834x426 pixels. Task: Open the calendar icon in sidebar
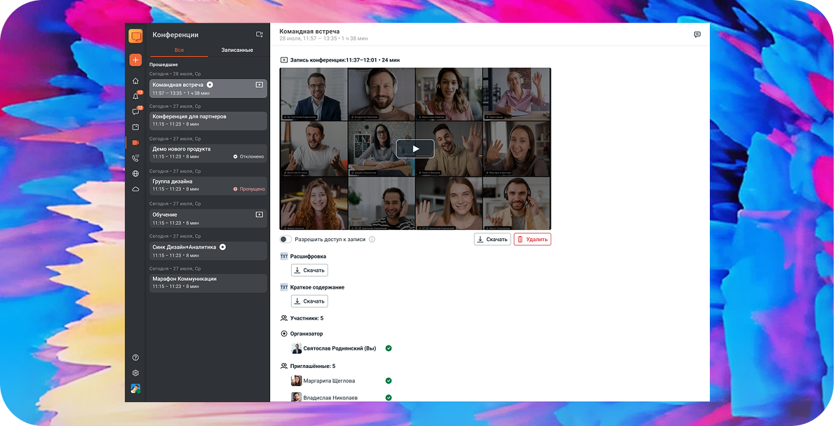point(135,127)
